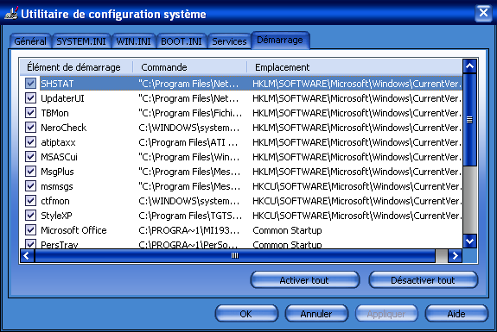Click the Désactiver tout button
This screenshot has width=497, height=332.
424,280
